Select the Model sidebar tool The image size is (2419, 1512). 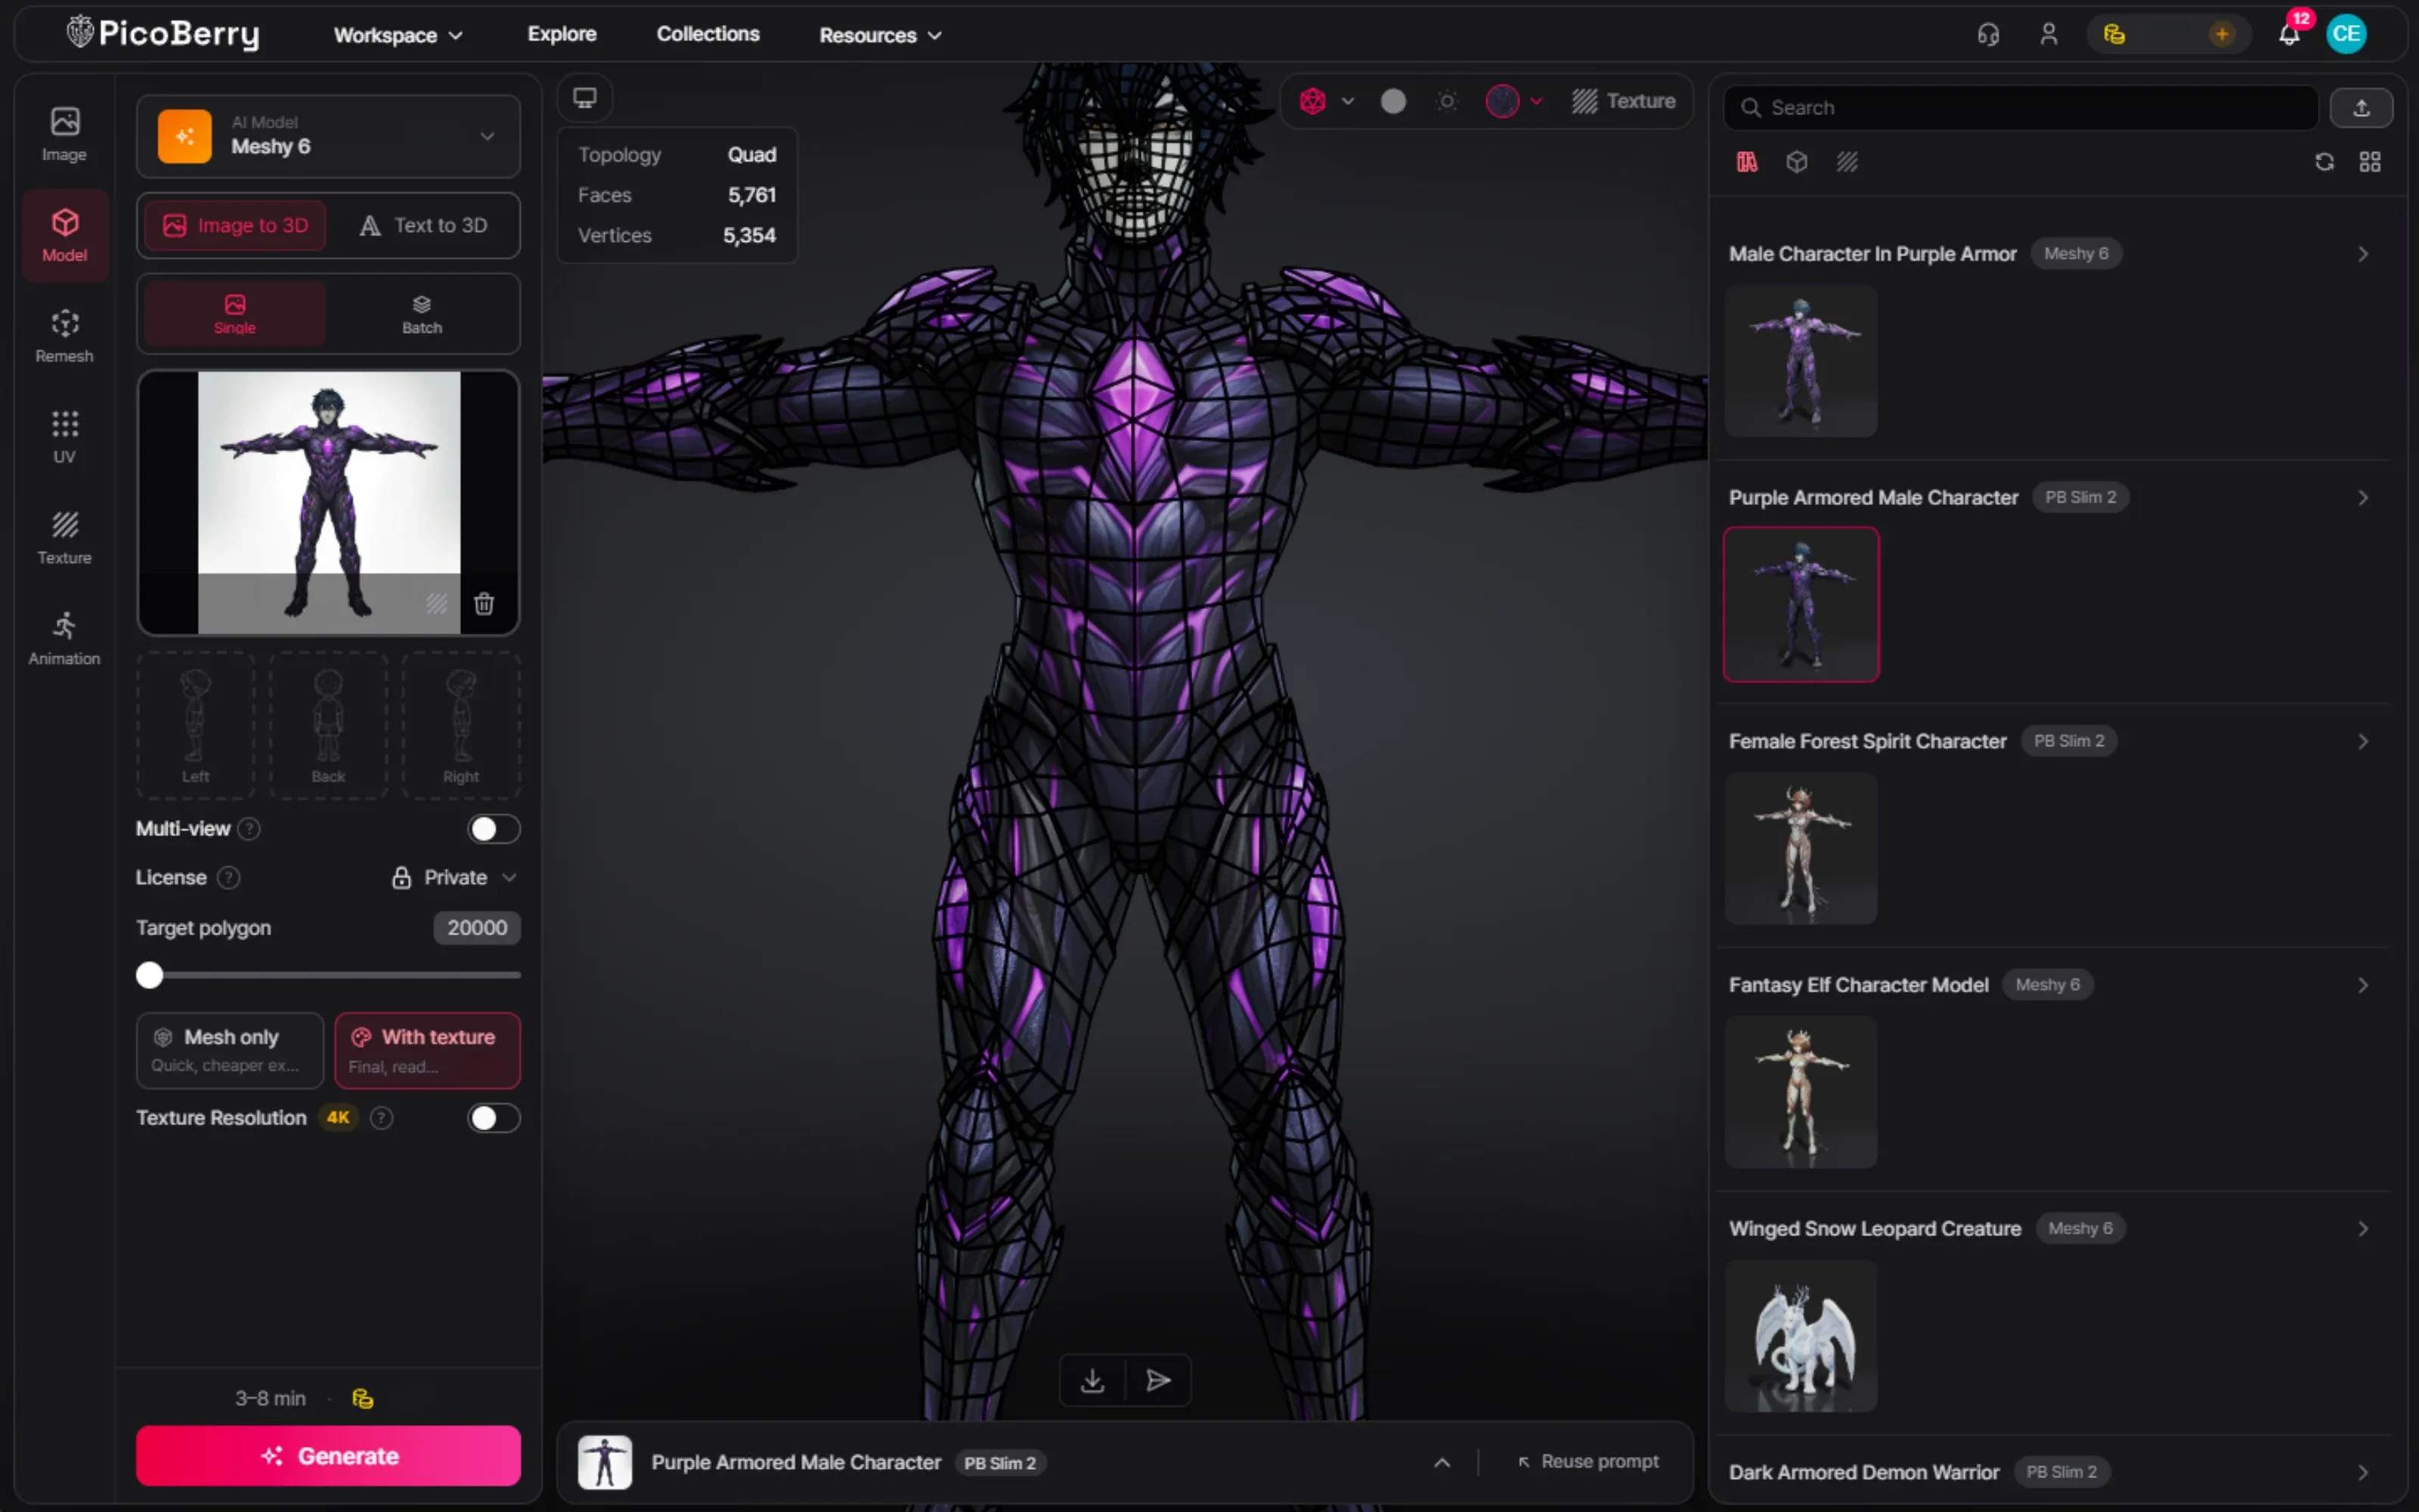[x=64, y=235]
